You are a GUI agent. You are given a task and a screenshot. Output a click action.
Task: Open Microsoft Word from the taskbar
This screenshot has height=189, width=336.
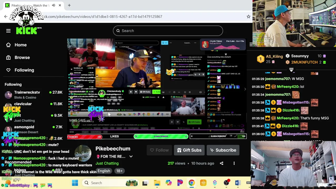pos(238,183)
